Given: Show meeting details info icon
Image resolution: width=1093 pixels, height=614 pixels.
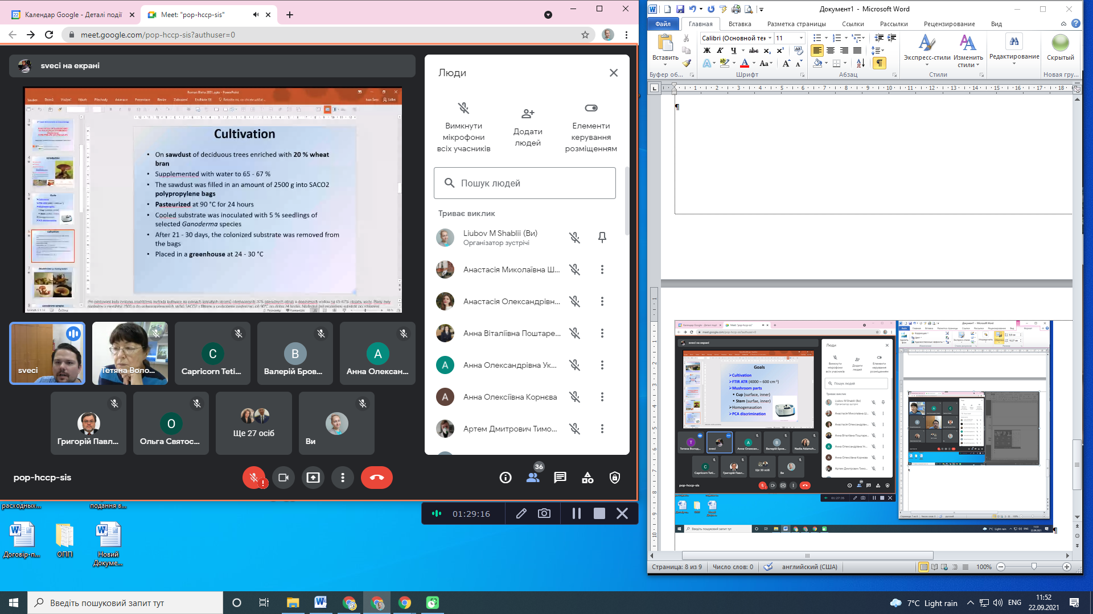Looking at the screenshot, I should coord(506,478).
